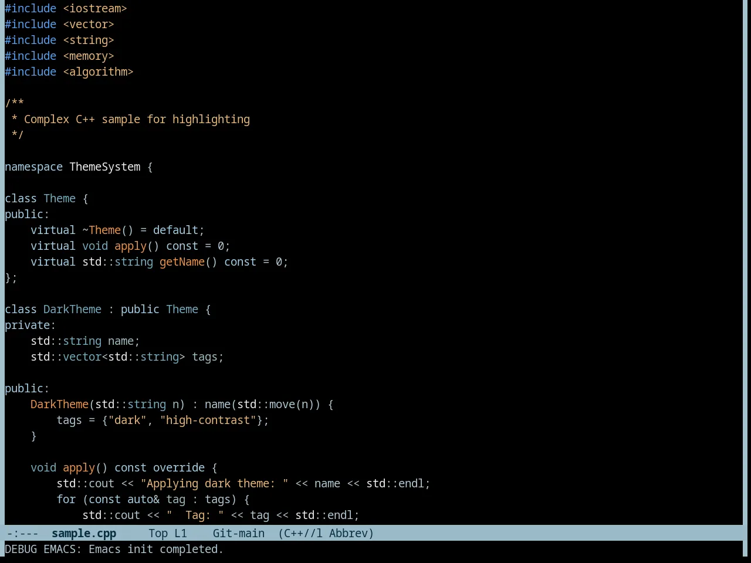Image resolution: width=751 pixels, height=563 pixels.
Task: Click the "high-contrast" string literal
Action: (208, 420)
